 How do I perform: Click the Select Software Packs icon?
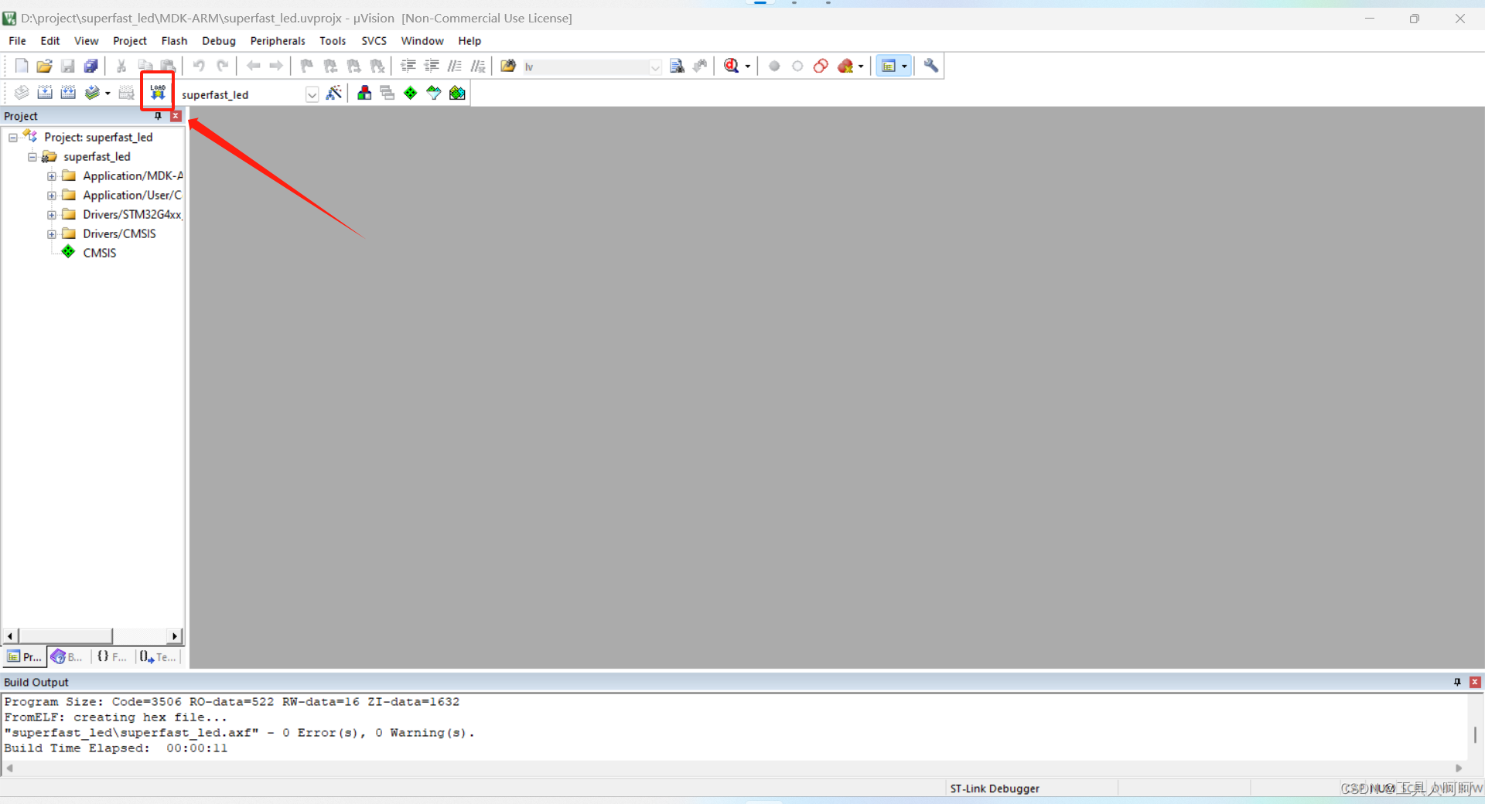434,93
